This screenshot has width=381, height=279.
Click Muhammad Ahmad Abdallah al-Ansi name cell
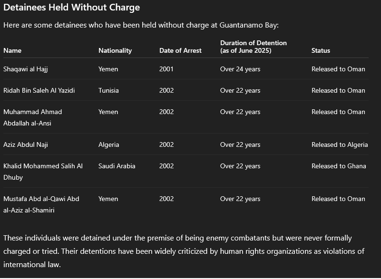coord(32,117)
